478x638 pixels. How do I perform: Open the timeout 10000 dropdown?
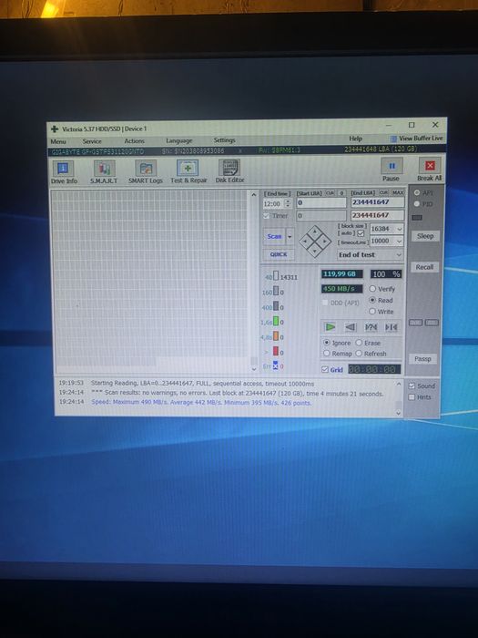[400, 242]
